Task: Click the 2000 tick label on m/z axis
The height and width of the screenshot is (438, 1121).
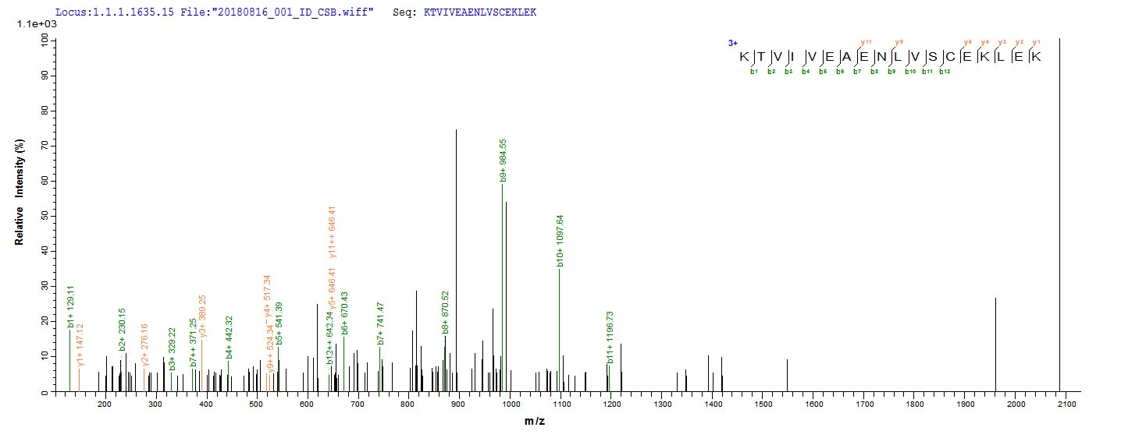Action: (x=1016, y=404)
